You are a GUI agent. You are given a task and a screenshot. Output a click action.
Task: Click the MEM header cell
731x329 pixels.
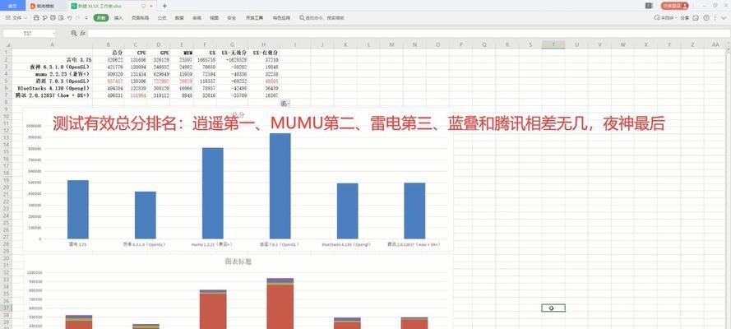(x=182, y=53)
